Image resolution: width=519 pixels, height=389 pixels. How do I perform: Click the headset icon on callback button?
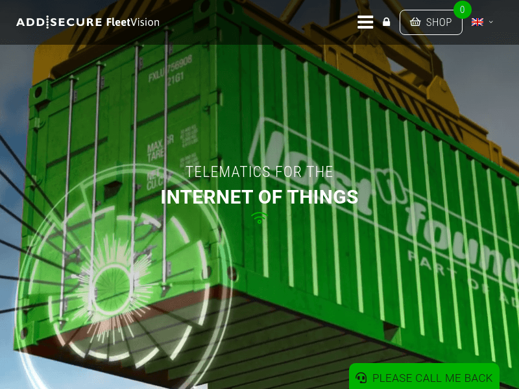tap(361, 378)
